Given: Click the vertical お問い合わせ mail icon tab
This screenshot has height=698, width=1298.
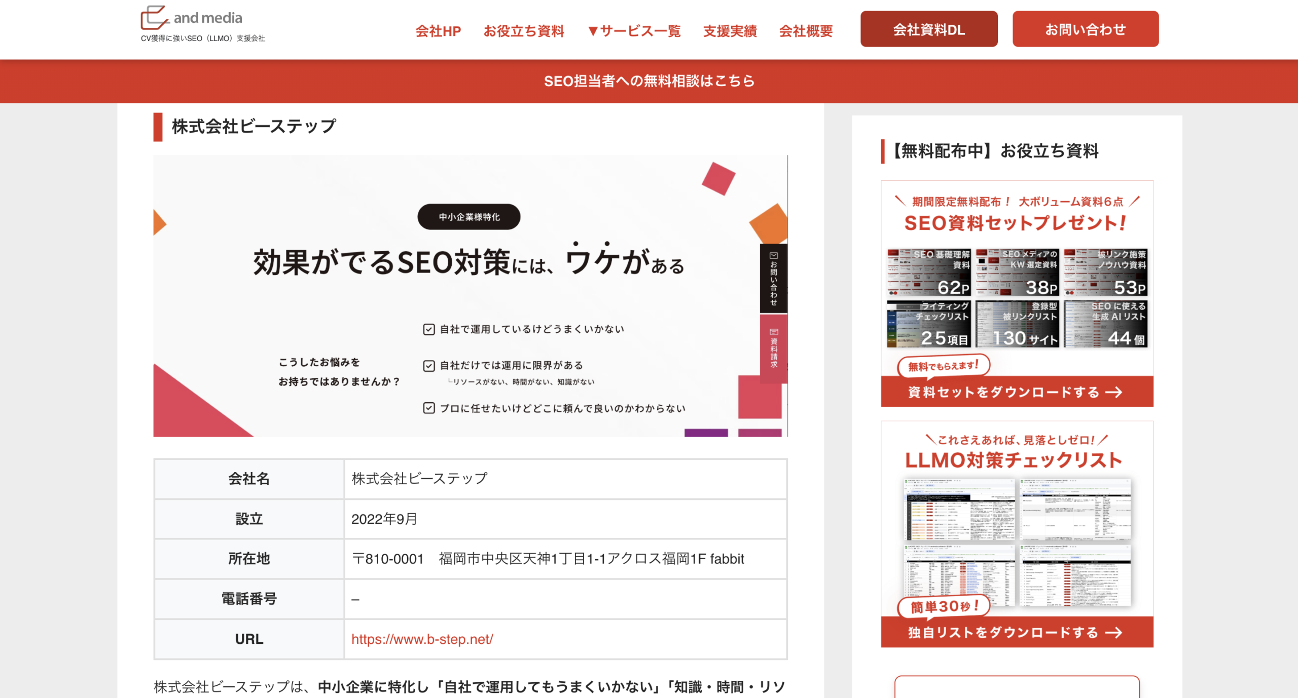Looking at the screenshot, I should 774,279.
